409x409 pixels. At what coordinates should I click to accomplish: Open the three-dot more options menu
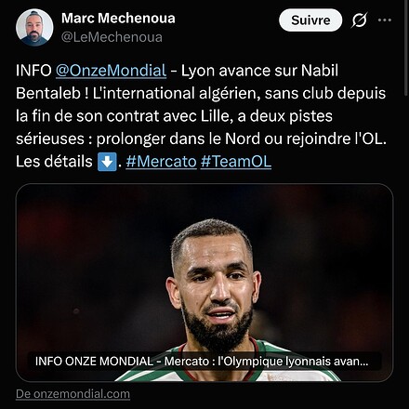(385, 20)
